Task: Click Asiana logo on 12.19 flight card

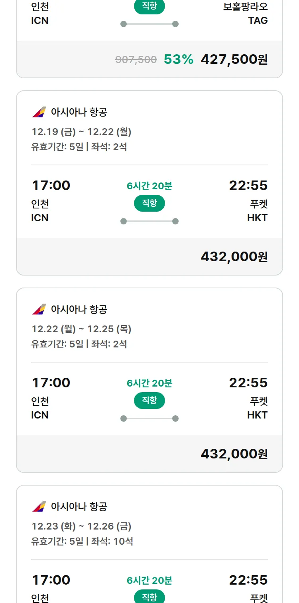Action: [39, 112]
